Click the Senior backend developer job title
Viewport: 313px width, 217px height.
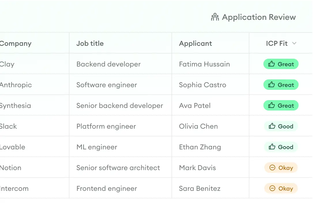click(120, 106)
